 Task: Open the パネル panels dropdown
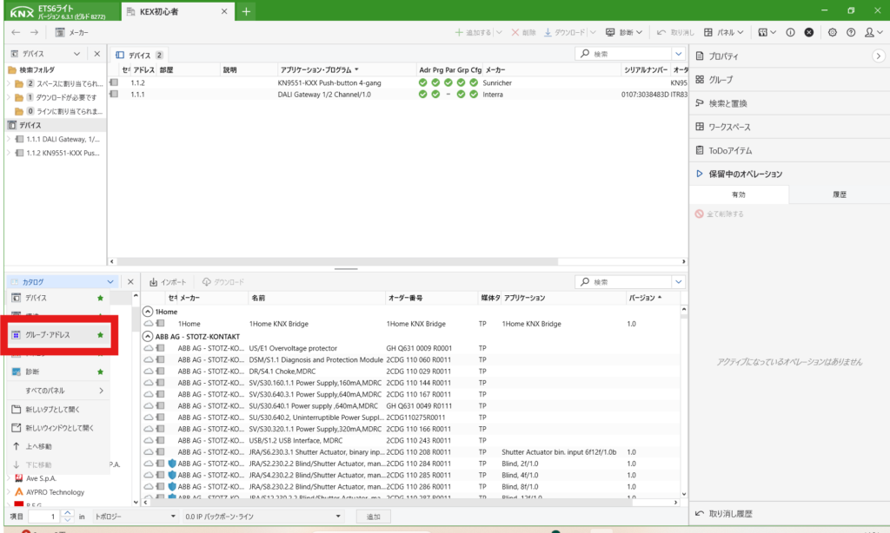coord(727,32)
